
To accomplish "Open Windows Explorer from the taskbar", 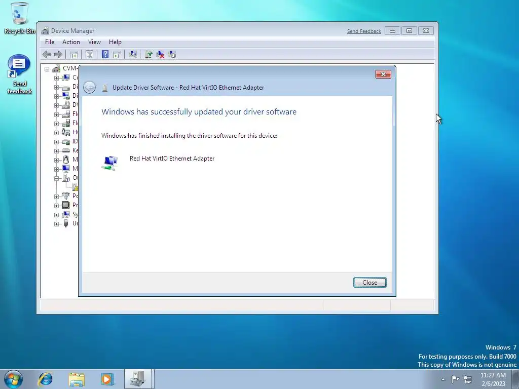I will tap(77, 379).
